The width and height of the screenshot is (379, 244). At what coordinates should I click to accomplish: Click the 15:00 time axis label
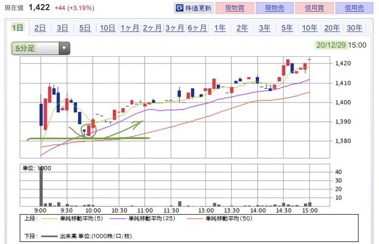click(310, 211)
